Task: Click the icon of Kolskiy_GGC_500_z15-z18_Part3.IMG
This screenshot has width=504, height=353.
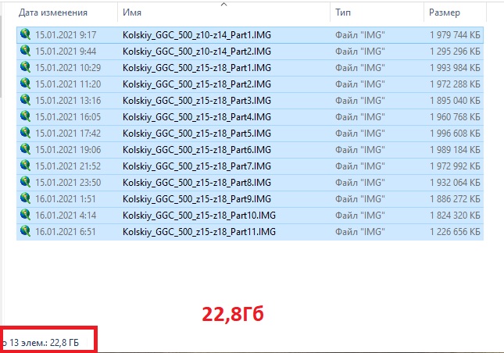Action: tap(26, 100)
